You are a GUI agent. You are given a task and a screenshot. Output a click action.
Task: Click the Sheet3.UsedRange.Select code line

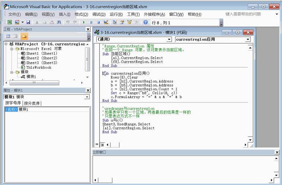[126, 124]
